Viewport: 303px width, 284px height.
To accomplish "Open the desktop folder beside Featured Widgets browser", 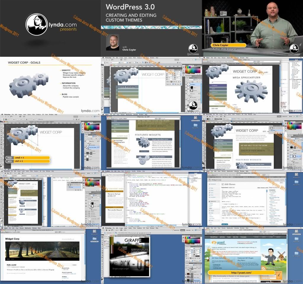I will tap(195, 125).
